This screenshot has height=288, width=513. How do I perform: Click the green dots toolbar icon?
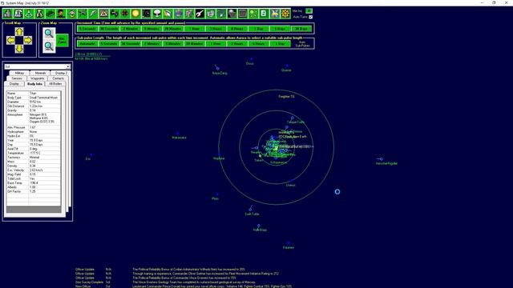(253, 14)
